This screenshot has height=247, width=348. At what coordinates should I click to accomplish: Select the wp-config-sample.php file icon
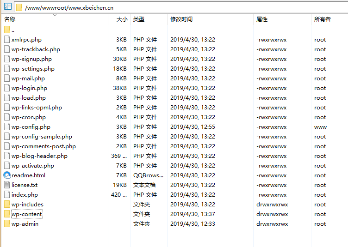pos(7,136)
